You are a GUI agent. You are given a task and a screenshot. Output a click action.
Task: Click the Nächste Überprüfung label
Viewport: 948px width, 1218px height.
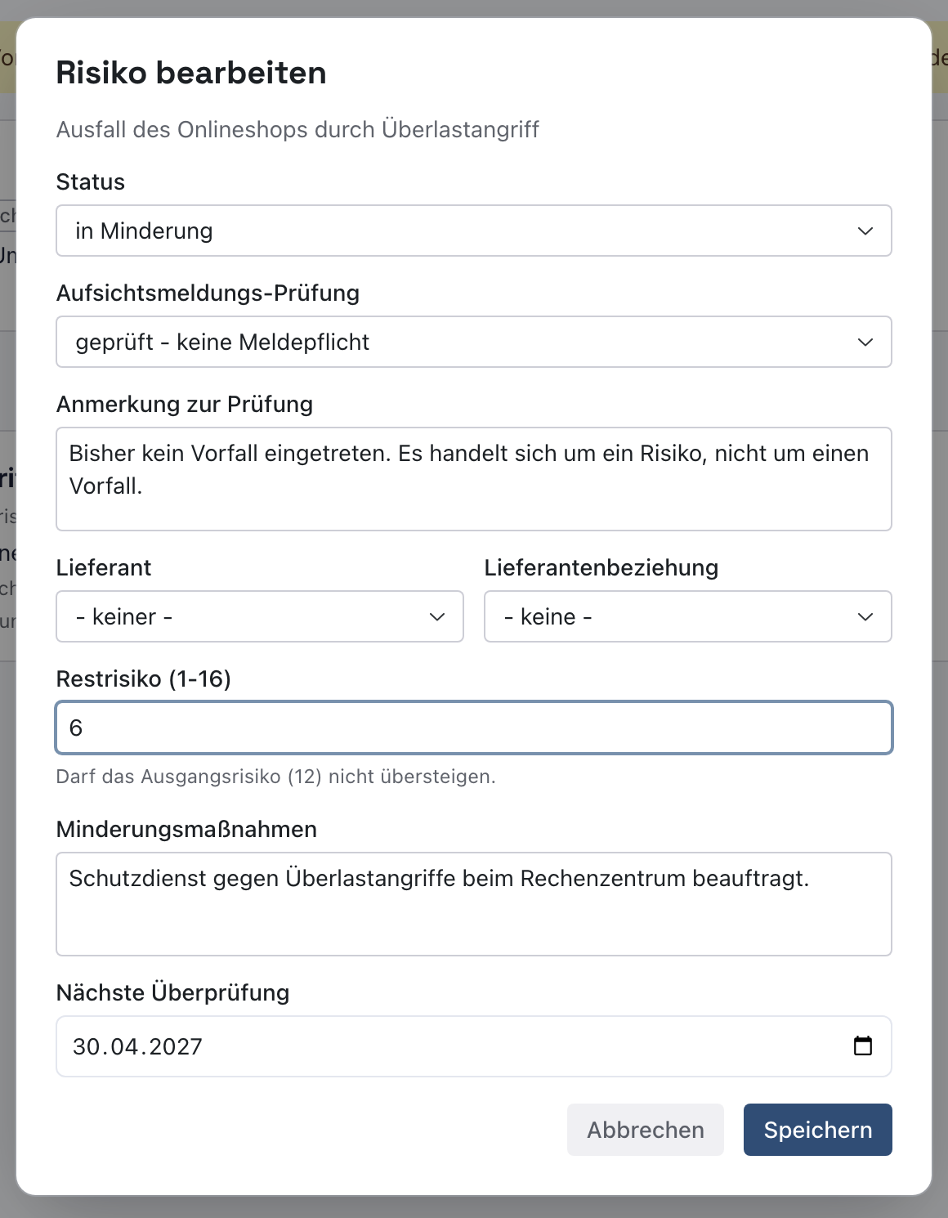click(173, 992)
